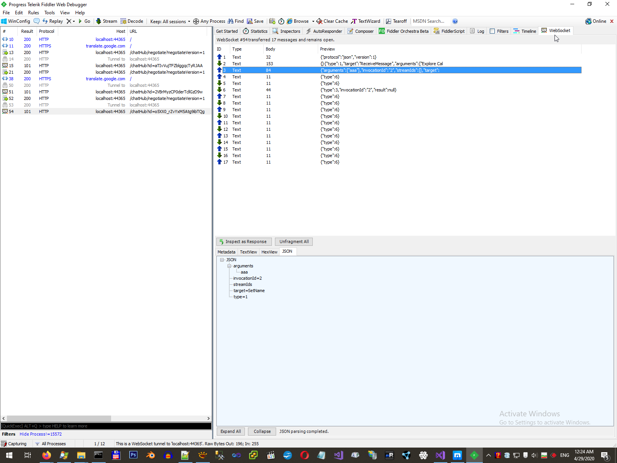Select WebSocket message 6 with invocationId result

click(x=399, y=90)
